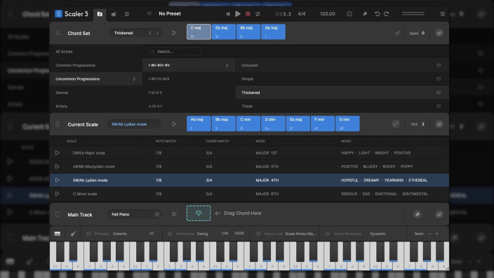Switch to the keyboard view icon
Image resolution: width=494 pixels, height=278 pixels.
point(58,234)
